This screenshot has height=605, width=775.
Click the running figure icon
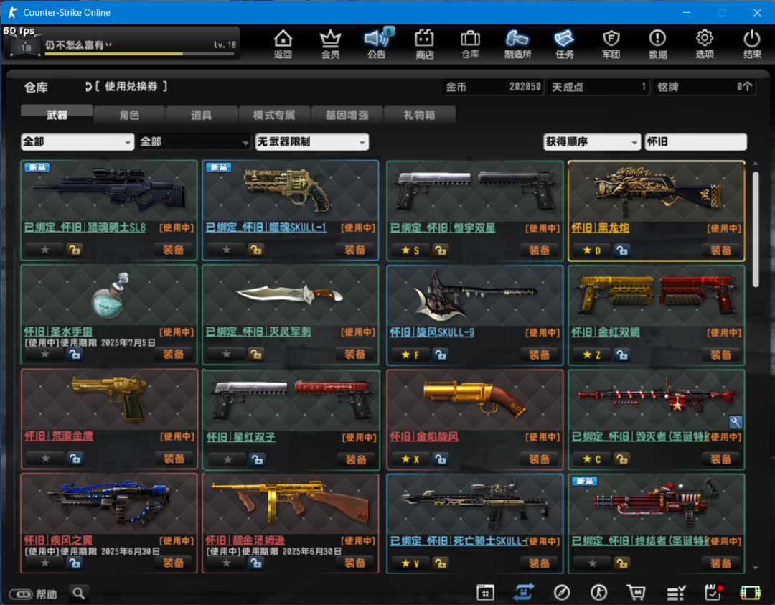[599, 592]
